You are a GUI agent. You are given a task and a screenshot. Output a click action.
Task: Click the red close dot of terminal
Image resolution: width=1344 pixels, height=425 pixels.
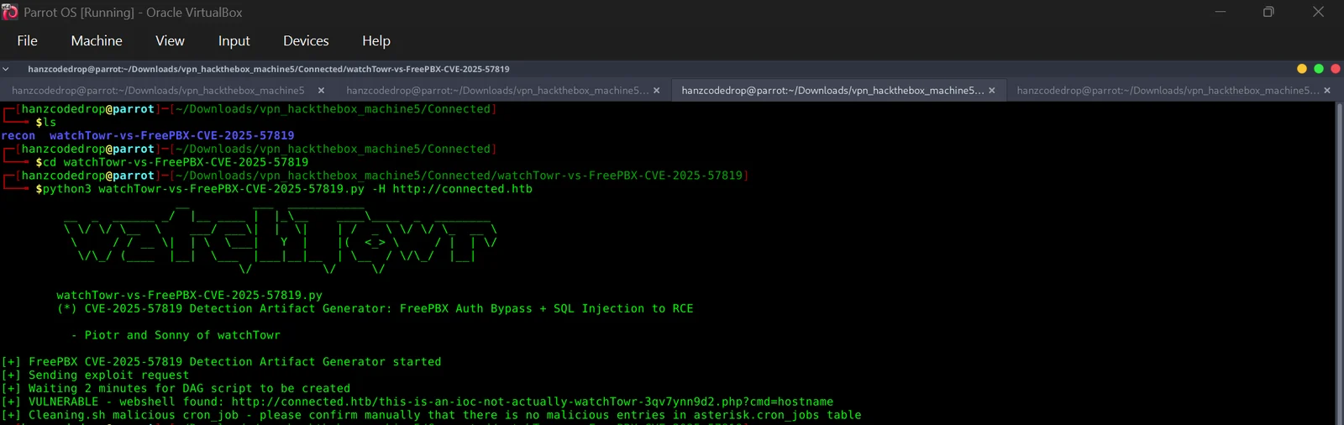(x=1336, y=69)
